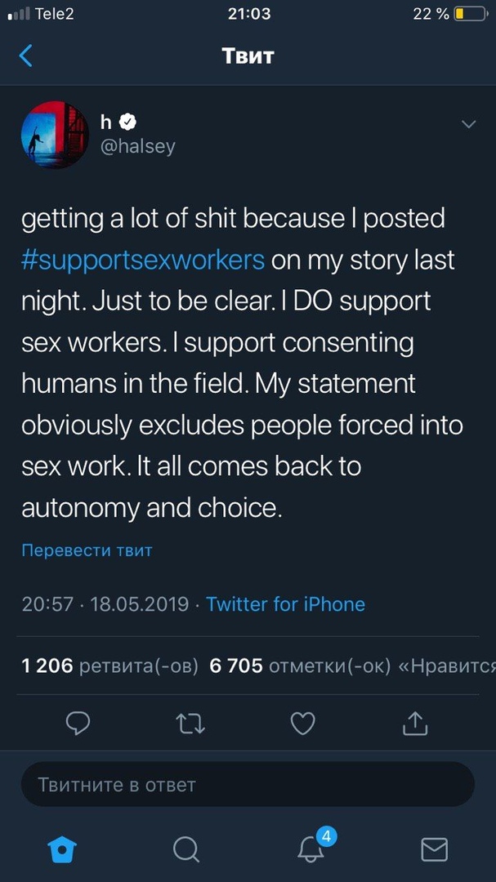Open the tweet options chevron

[469, 124]
